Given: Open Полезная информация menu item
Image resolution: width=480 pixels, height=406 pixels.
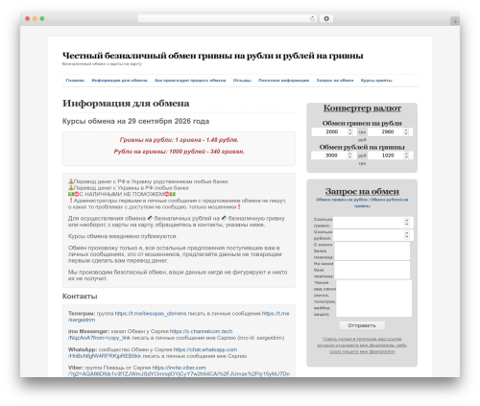Looking at the screenshot, I should pyautogui.click(x=284, y=81).
